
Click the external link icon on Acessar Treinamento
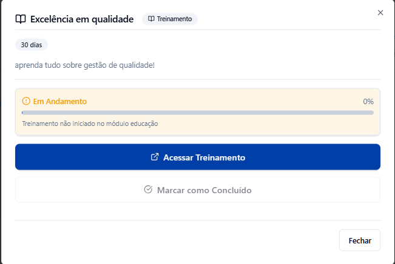coord(155,157)
